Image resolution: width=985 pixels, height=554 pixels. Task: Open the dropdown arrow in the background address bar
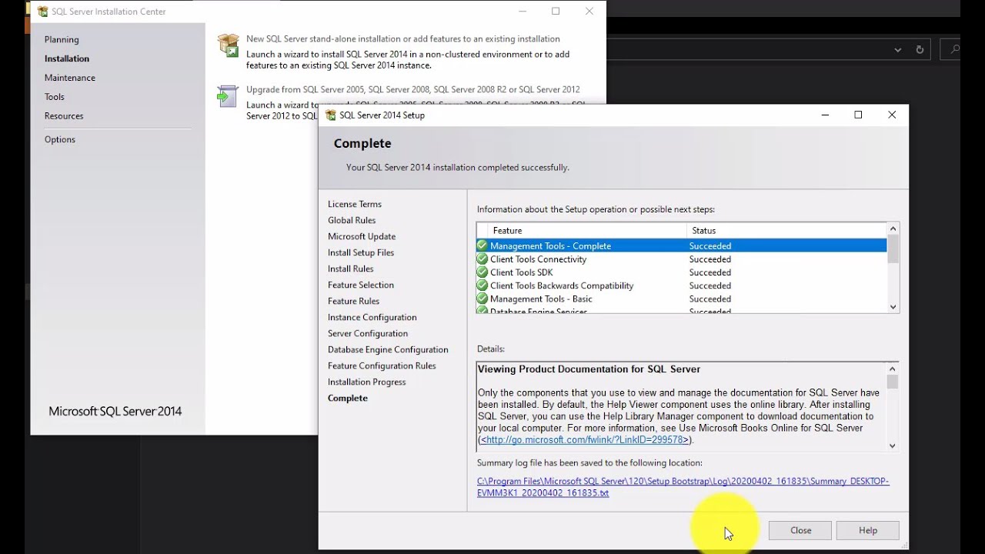[897, 49]
